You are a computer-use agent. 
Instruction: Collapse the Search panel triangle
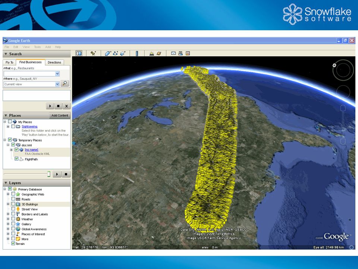[x=6, y=54]
